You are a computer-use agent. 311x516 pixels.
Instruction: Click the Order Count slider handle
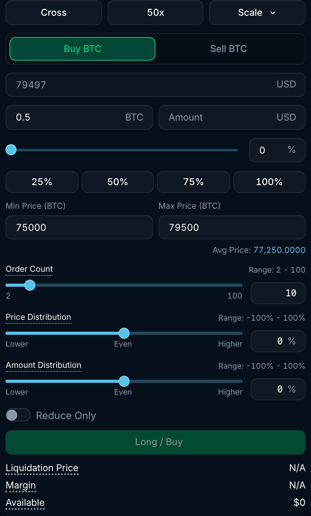(30, 285)
